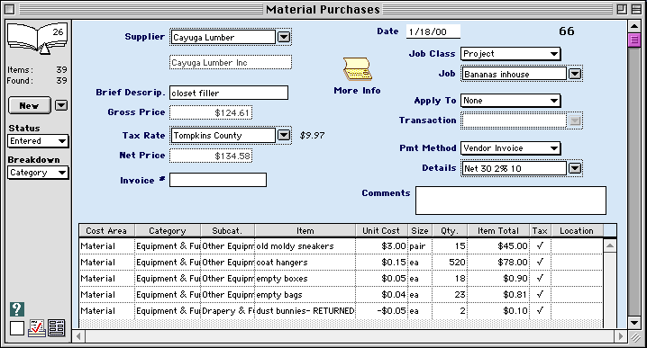Click the Item Total column header
This screenshot has height=348, width=647.
pos(498,230)
